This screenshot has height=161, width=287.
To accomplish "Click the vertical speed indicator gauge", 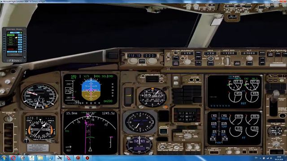I will tap(140, 122).
